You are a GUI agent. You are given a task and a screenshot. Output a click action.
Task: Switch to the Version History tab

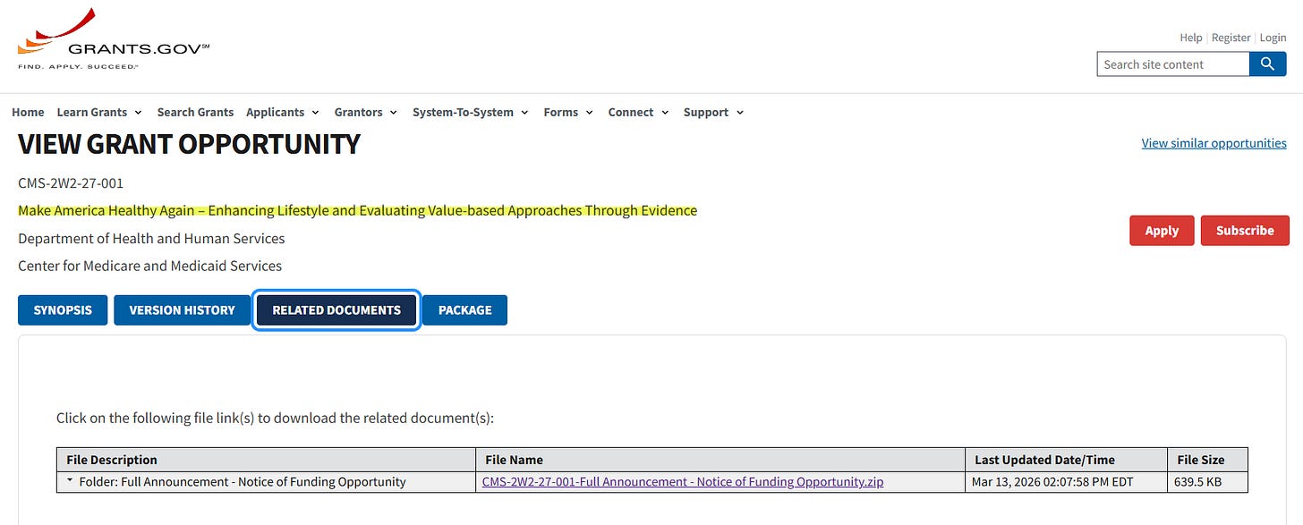point(182,309)
